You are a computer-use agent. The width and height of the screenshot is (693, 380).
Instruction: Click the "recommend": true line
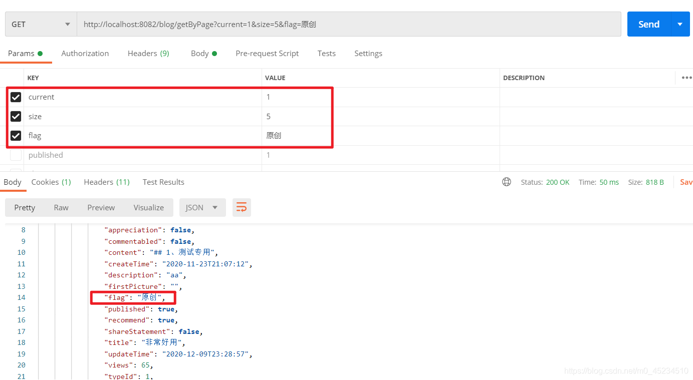pos(141,320)
